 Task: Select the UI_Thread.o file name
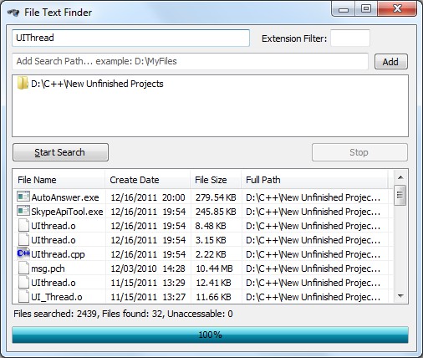pos(57,297)
